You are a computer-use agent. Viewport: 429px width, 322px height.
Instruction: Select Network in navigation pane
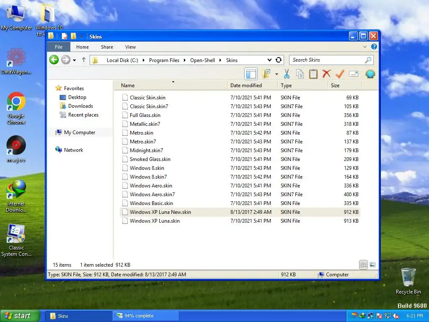(x=73, y=150)
